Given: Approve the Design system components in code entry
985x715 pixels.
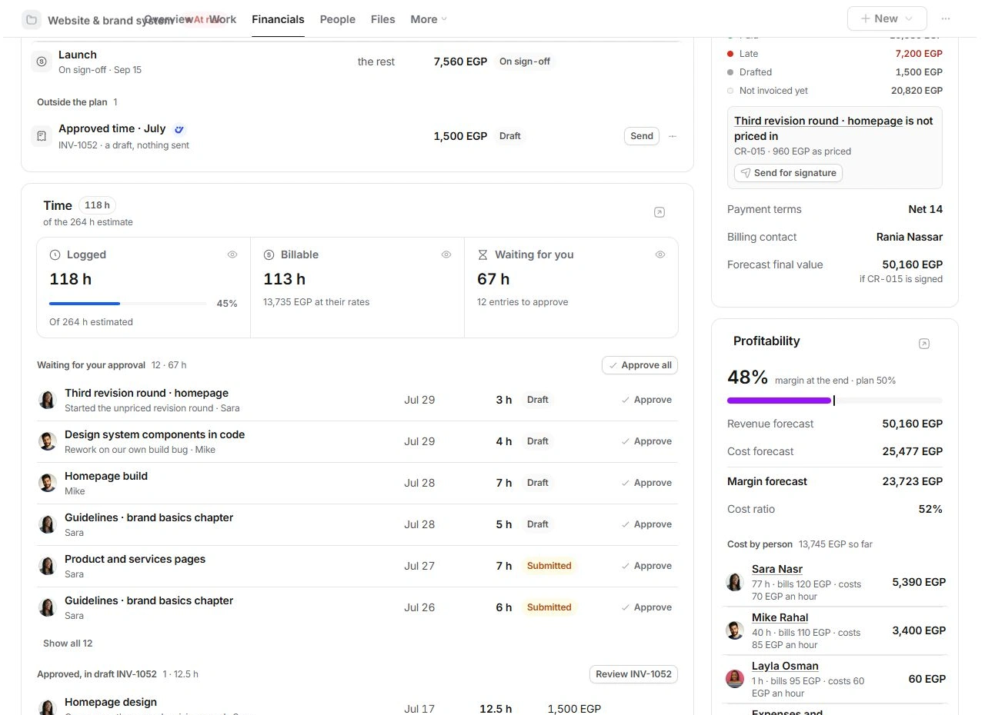Looking at the screenshot, I should click(646, 441).
